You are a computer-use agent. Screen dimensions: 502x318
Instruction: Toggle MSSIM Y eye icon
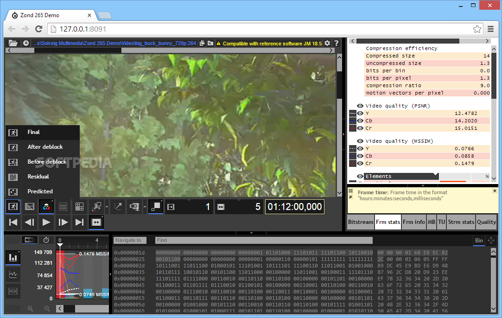click(x=360, y=148)
